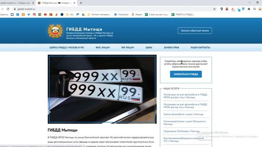The height and width of the screenshot is (147, 262).
Task: Open Восстановление\Внесение изменений СТС link
Action: [x=184, y=140]
